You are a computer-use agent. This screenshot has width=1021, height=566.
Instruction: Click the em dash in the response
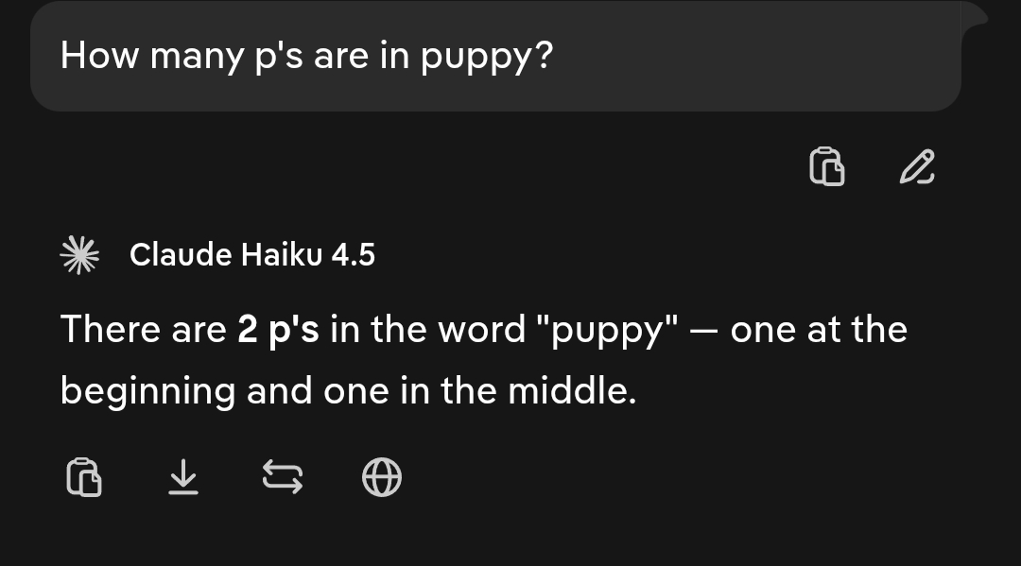[705, 332]
